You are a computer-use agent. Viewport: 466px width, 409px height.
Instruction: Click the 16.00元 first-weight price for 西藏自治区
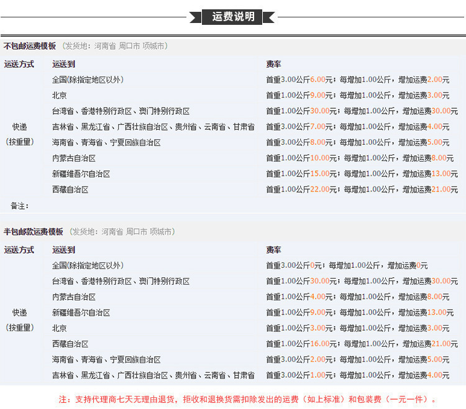(x=323, y=344)
